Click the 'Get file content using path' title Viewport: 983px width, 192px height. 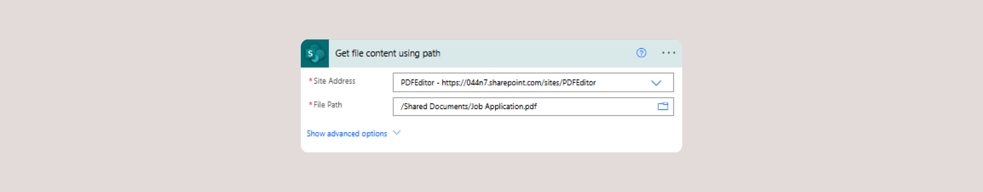(x=388, y=53)
